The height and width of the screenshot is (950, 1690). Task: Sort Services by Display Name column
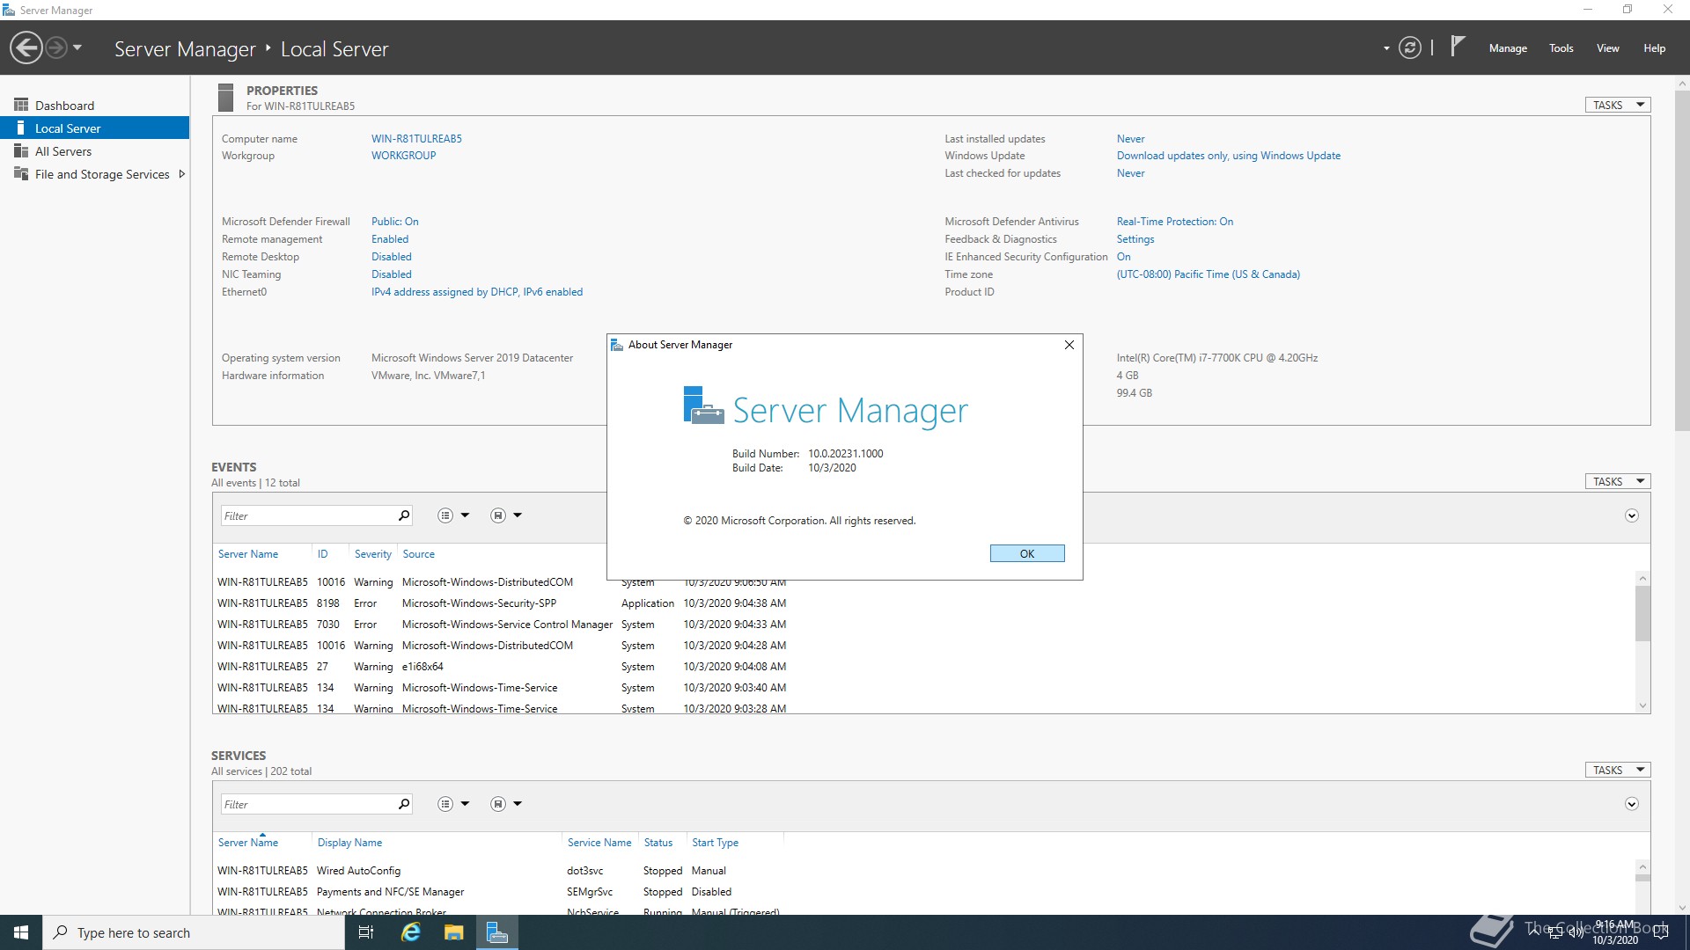click(349, 843)
